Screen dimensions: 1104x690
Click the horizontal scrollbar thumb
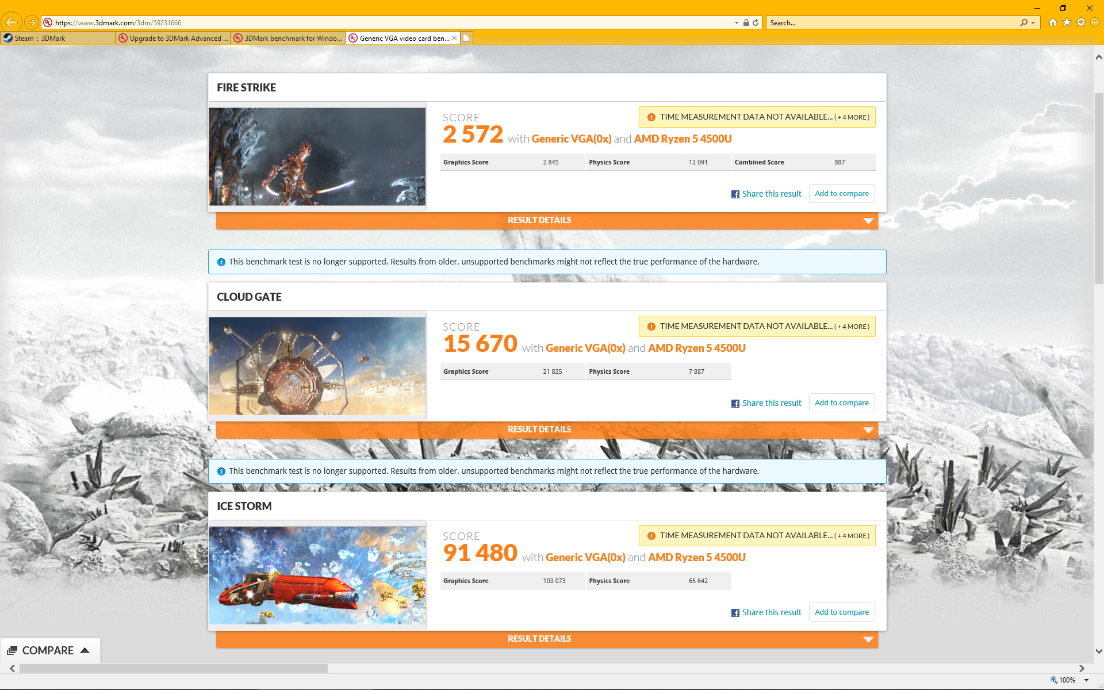pos(172,668)
